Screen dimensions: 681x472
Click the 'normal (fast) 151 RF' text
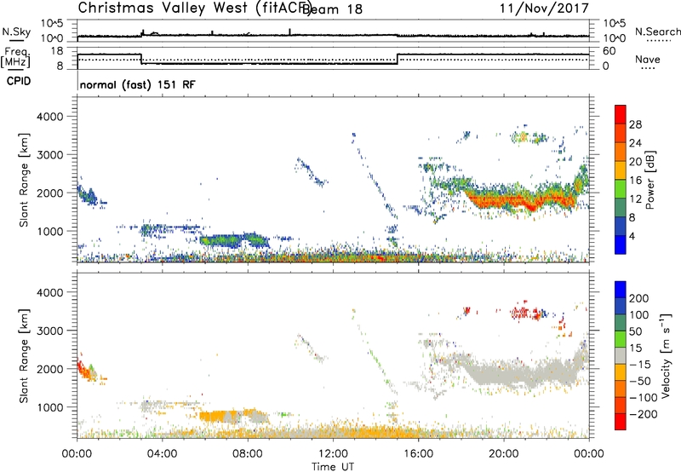click(x=138, y=84)
